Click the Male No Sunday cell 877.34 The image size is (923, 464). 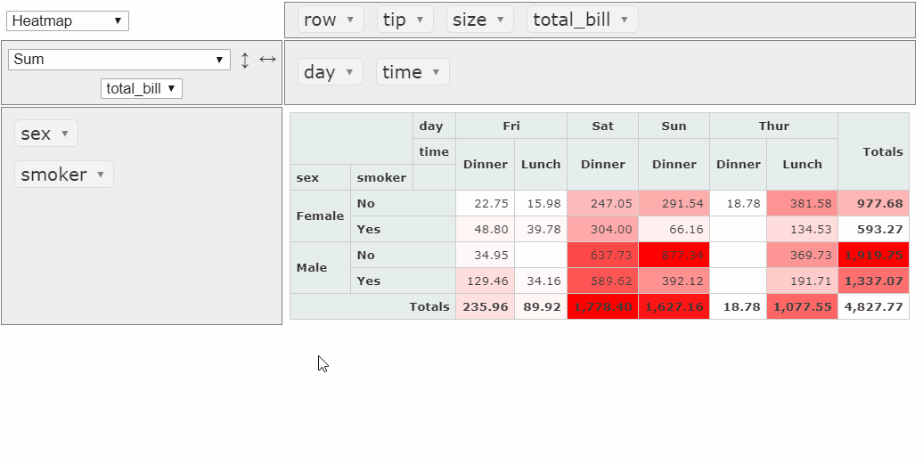674,255
